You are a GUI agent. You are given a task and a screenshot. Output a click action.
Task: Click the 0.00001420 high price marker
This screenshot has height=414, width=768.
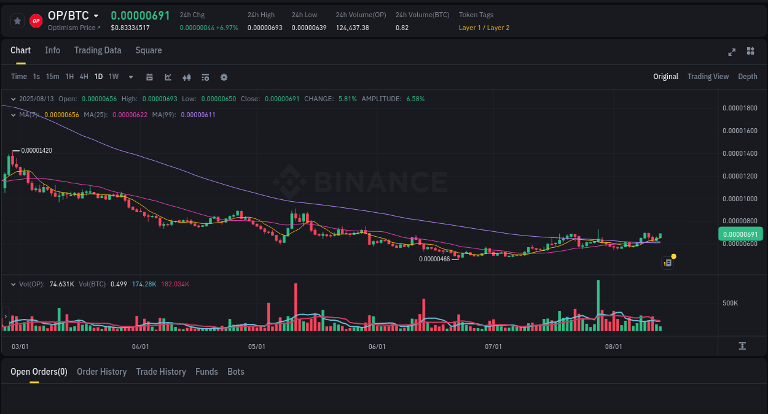(36, 150)
